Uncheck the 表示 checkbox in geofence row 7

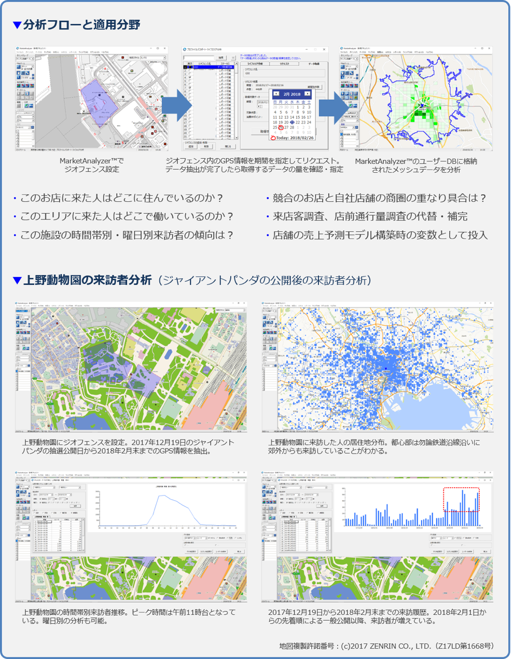click(189, 88)
